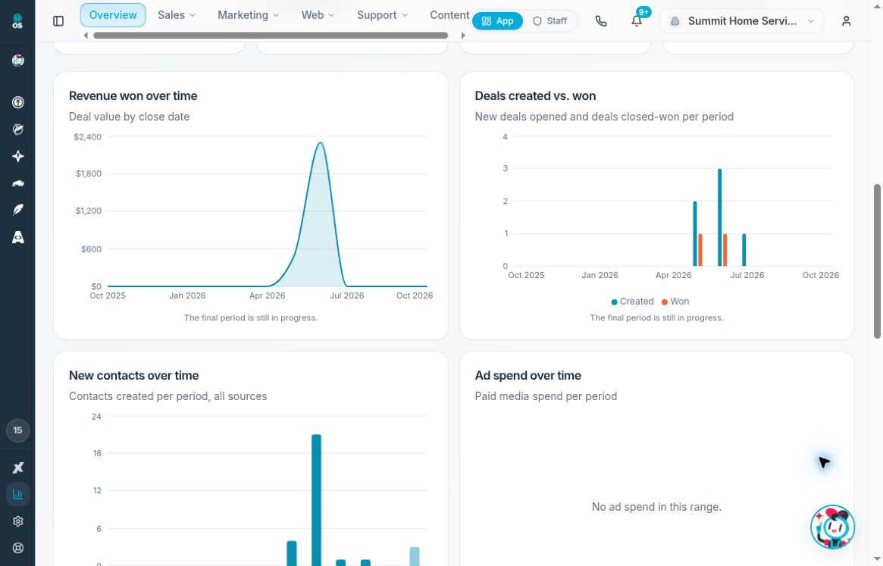This screenshot has width=883, height=566.
Task: Select the Overview tab
Action: [x=113, y=15]
